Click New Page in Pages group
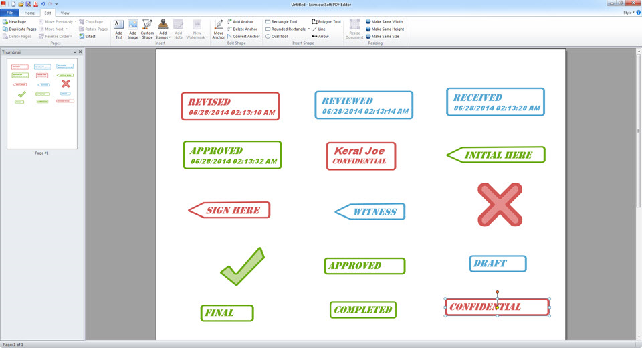Screen dimensions: 642x348 coord(14,21)
